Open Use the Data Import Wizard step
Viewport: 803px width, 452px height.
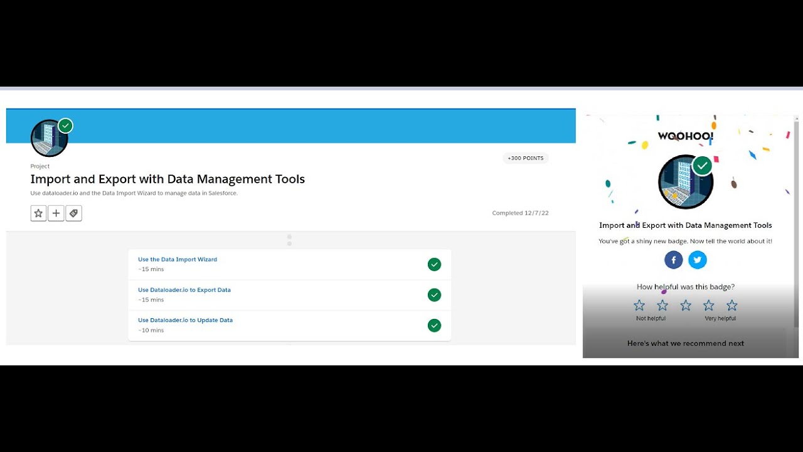coord(178,259)
